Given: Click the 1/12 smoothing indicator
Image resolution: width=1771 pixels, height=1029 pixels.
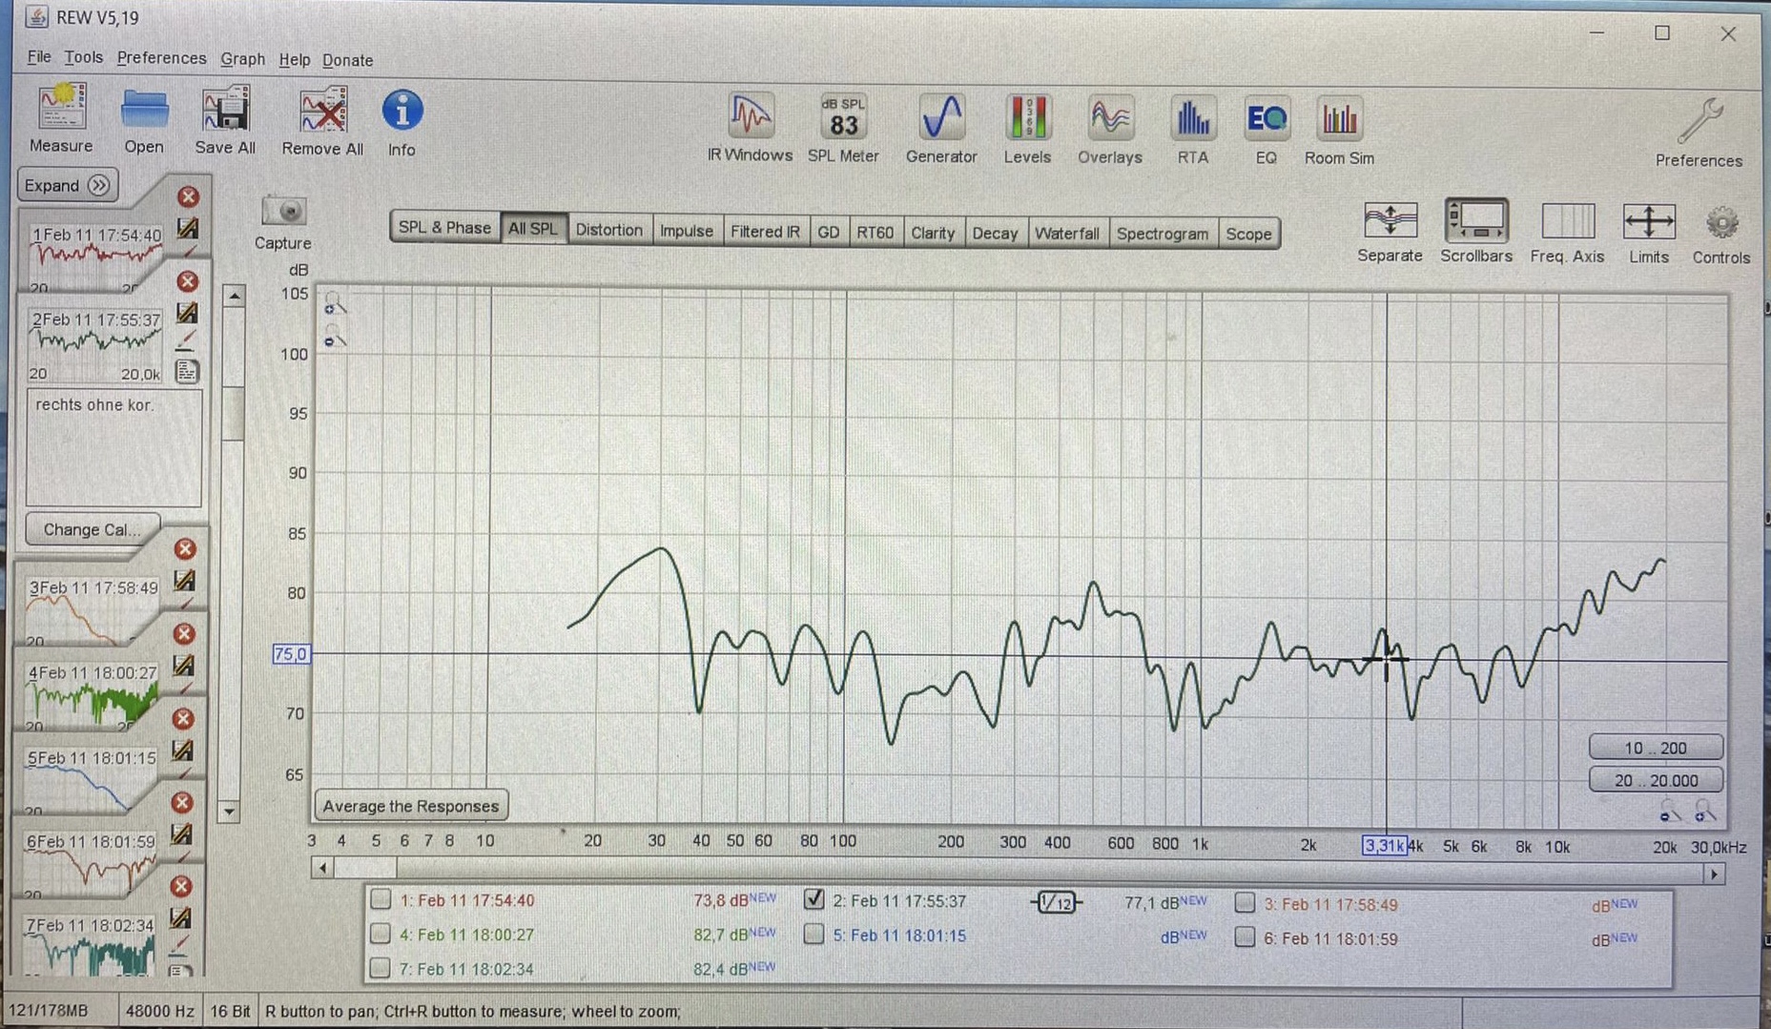Looking at the screenshot, I should point(1056,902).
